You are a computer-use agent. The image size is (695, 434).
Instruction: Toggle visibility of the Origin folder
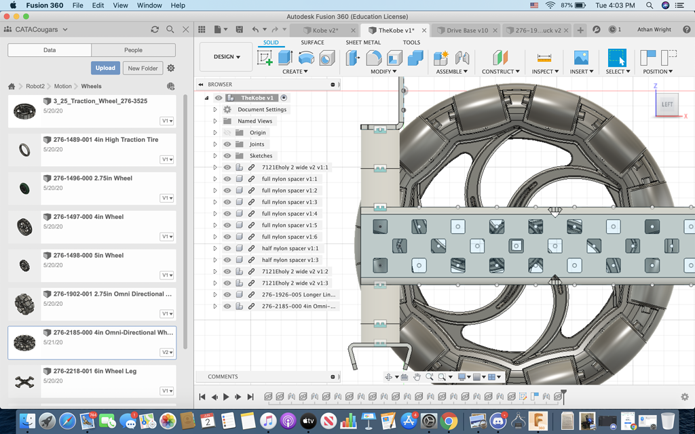[x=227, y=133]
